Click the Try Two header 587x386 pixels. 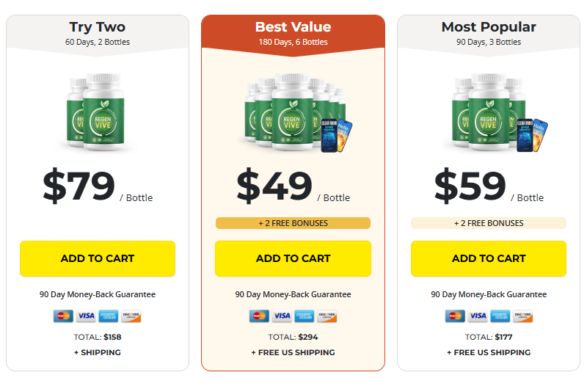click(x=98, y=35)
